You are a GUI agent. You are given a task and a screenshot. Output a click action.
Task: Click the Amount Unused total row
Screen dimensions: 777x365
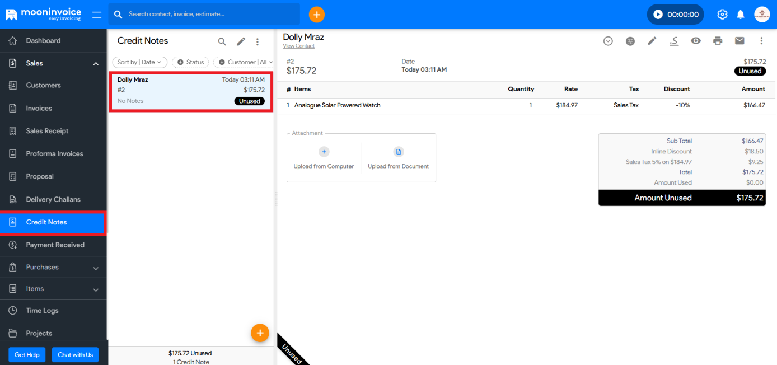click(682, 198)
